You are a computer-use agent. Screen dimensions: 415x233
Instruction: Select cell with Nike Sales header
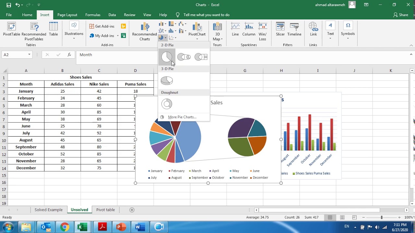tap(99, 84)
